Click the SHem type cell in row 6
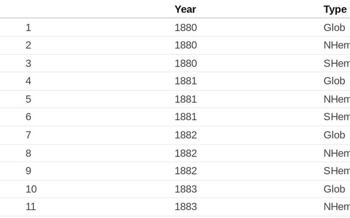The image size is (350, 218). coord(336,117)
